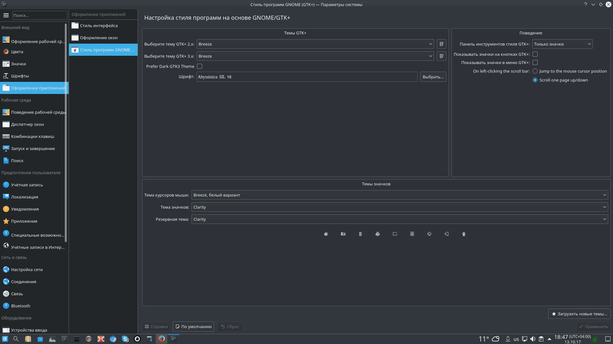Screen dimensions: 613x344
Task: Click the up arrow icon in the icon preview
Action: click(464, 234)
